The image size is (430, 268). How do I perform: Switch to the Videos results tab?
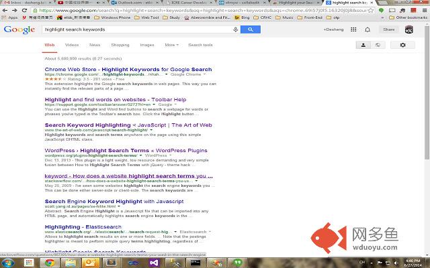[72, 45]
